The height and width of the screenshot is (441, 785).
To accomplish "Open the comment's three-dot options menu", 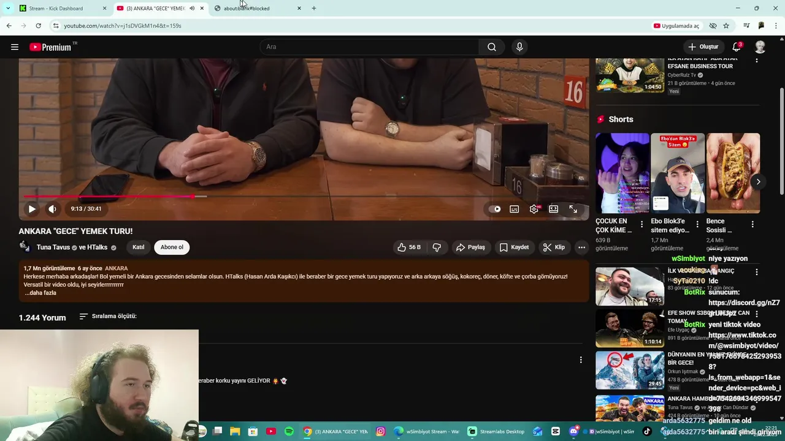I will point(581,360).
